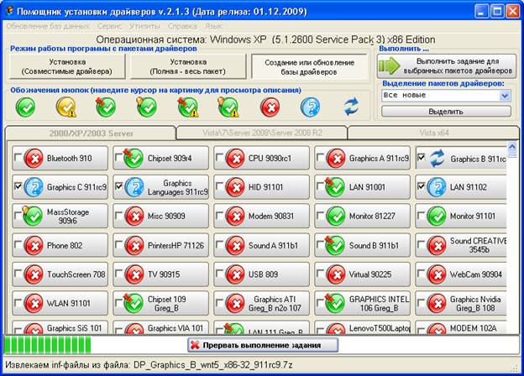Click the first green checkmark legend icon
Viewport: 524px width, 376px height.
25,107
